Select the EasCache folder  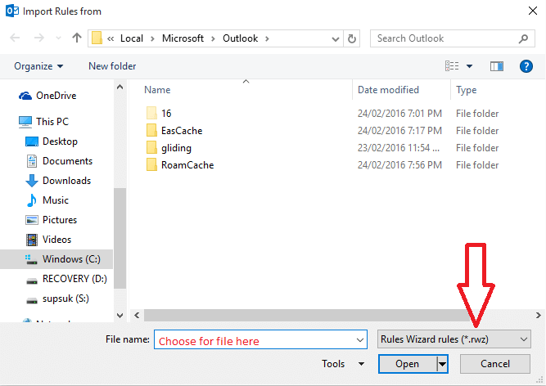click(x=182, y=131)
